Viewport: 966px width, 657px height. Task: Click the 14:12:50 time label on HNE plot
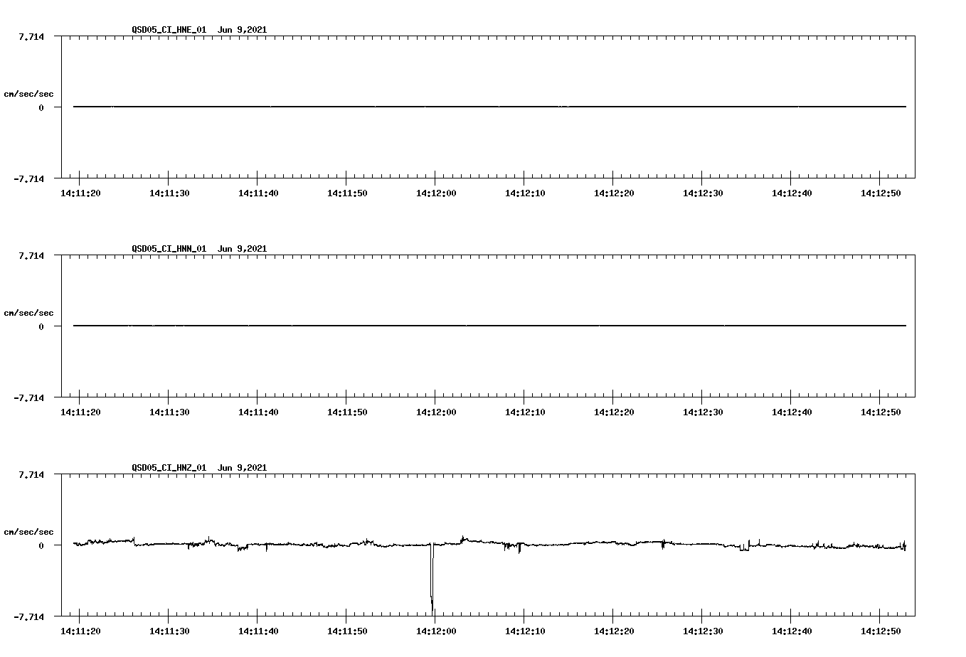881,193
